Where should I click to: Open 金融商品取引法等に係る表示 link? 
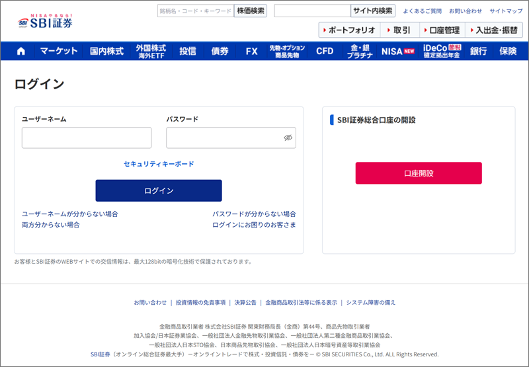302,303
